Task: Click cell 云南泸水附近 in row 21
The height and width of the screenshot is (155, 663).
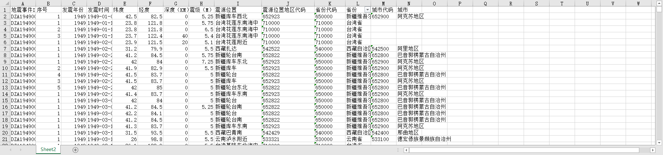Action: coord(238,139)
